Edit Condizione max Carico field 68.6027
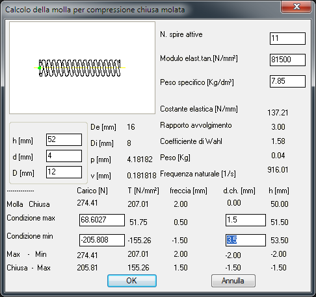Viewport: 316px width, 297px height. coord(102,220)
